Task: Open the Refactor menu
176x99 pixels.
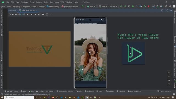Action: [x=39, y=2]
